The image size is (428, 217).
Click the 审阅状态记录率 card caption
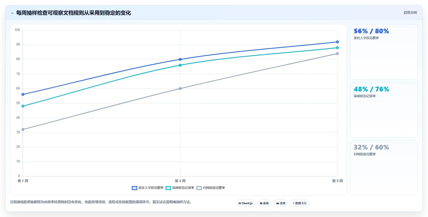click(365, 96)
